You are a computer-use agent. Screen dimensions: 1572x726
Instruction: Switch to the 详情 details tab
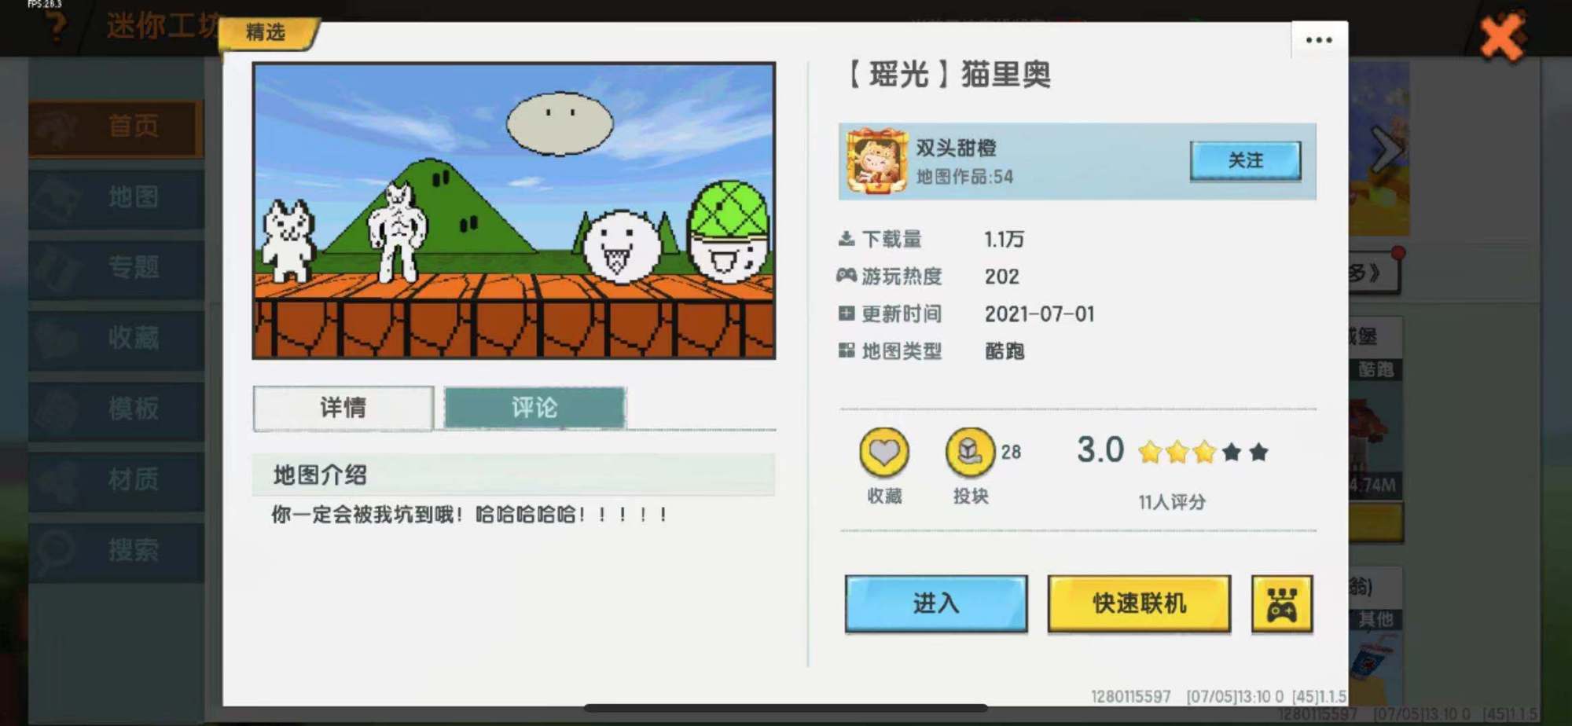coord(343,408)
